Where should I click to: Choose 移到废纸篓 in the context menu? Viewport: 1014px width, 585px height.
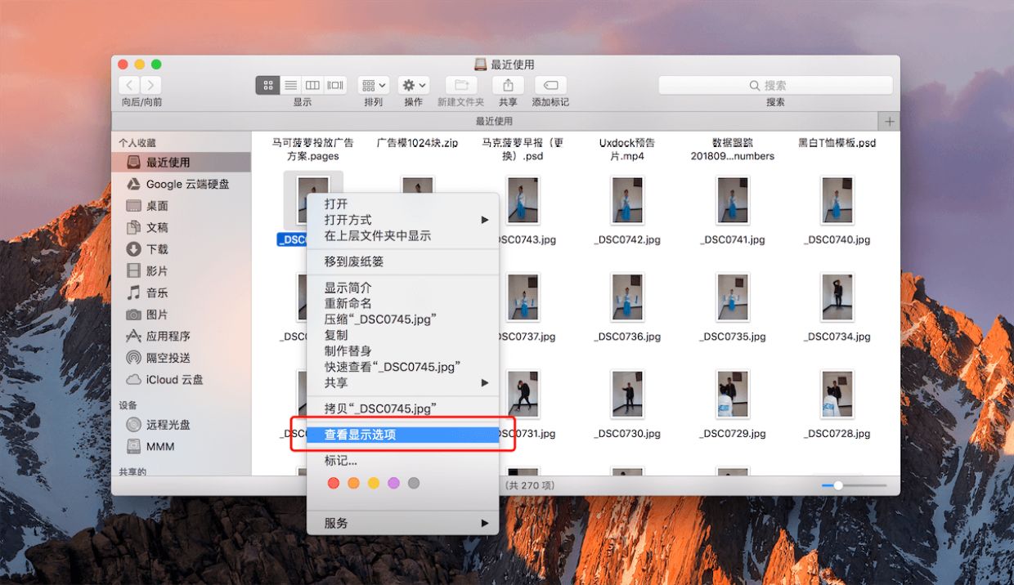pyautogui.click(x=402, y=261)
